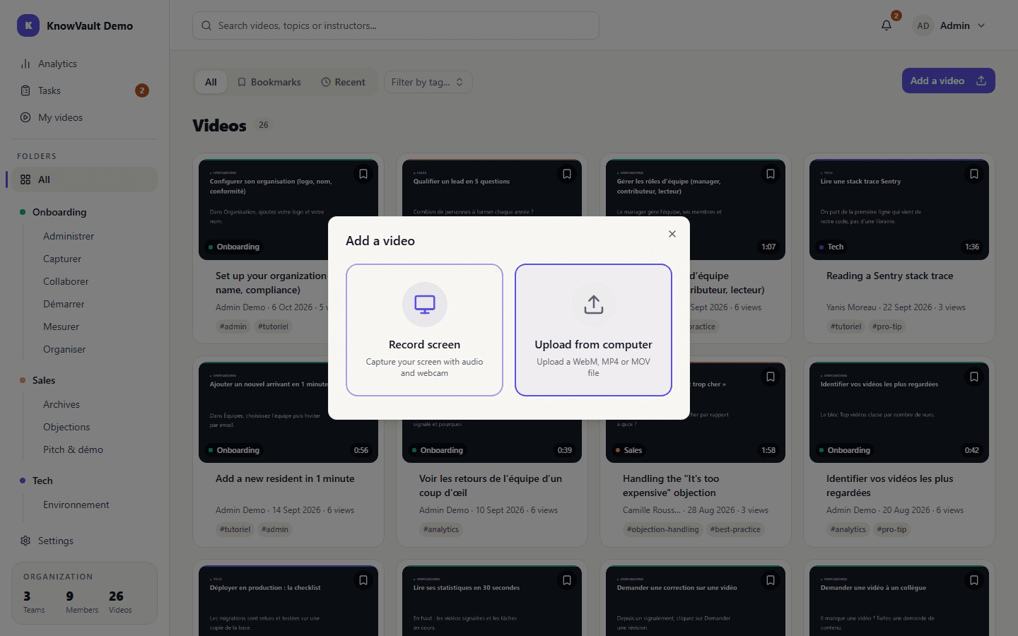
Task: Expand the Admin account menu
Action: point(949,25)
